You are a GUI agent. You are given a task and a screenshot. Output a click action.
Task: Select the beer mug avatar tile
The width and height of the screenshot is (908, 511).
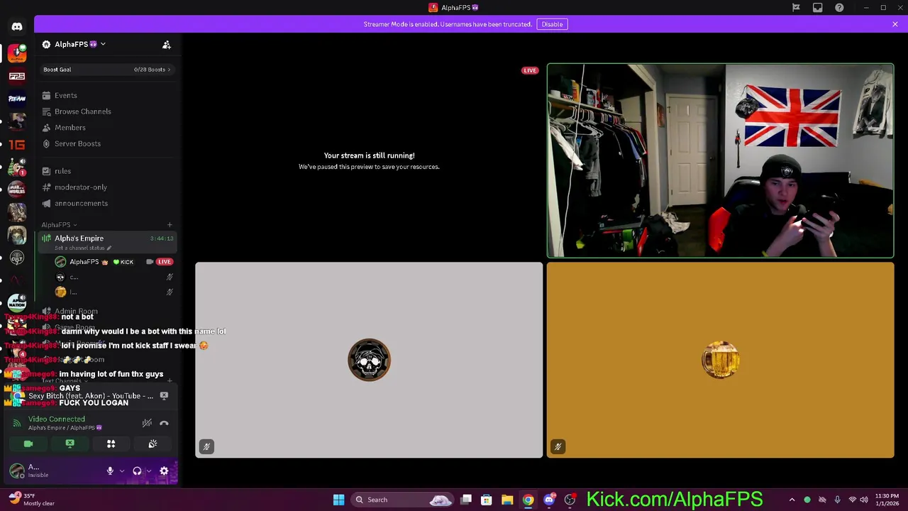[x=720, y=360]
